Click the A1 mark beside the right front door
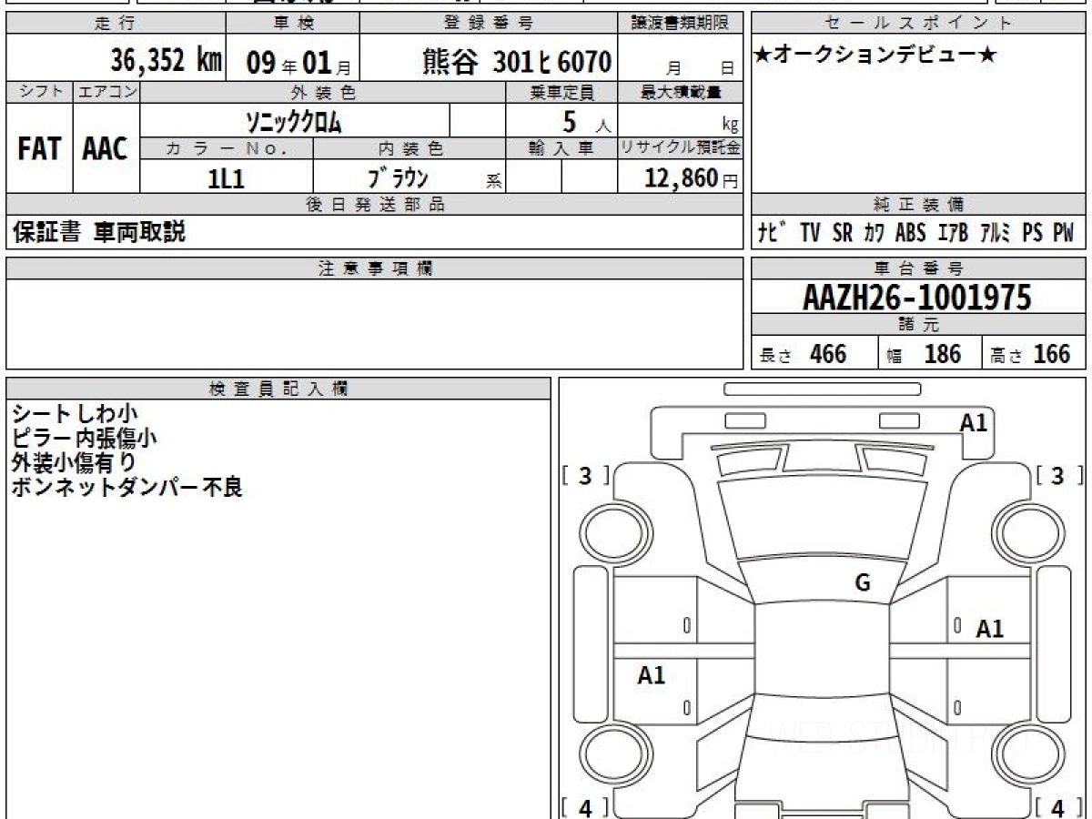1092x819 pixels. [x=989, y=629]
